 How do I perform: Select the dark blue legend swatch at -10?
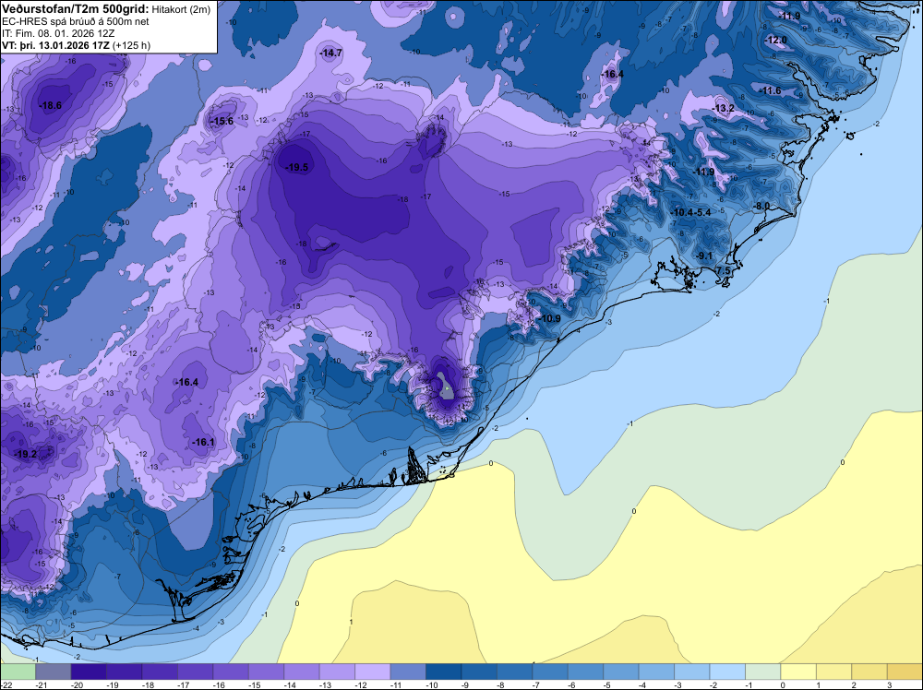443,672
